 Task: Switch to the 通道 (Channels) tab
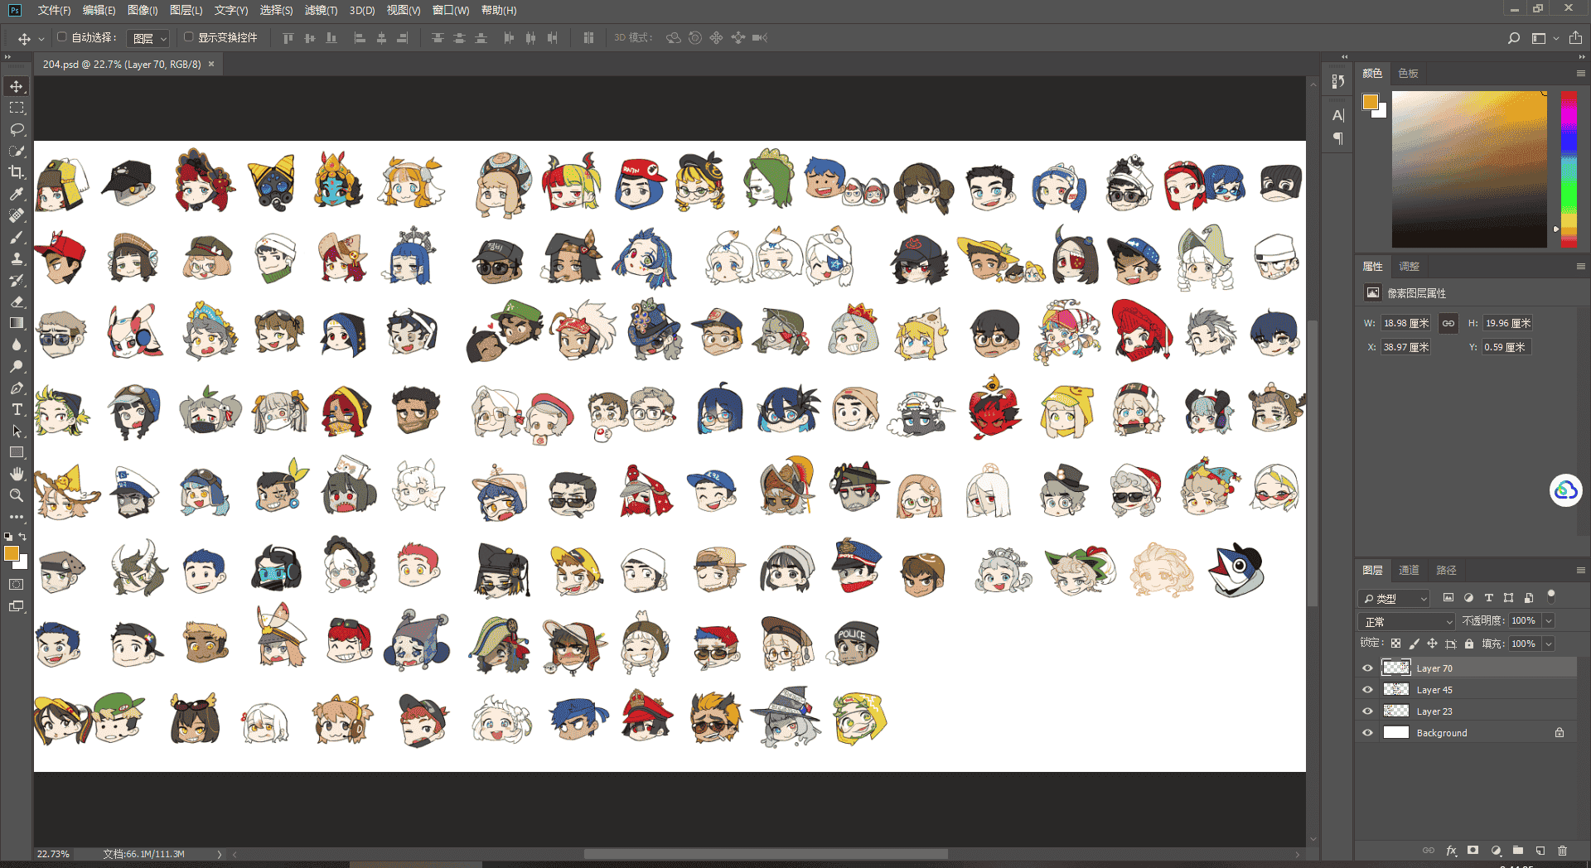coord(1409,571)
